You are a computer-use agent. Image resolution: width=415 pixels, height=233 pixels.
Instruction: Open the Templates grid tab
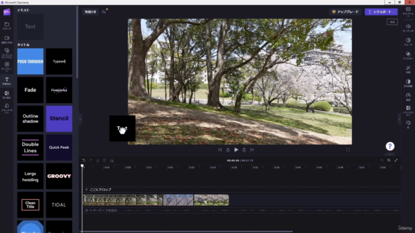click(7, 67)
